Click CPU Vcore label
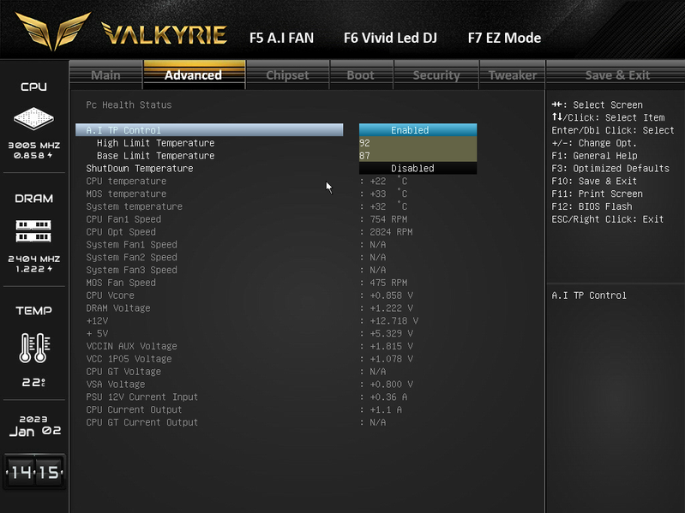 (x=110, y=295)
